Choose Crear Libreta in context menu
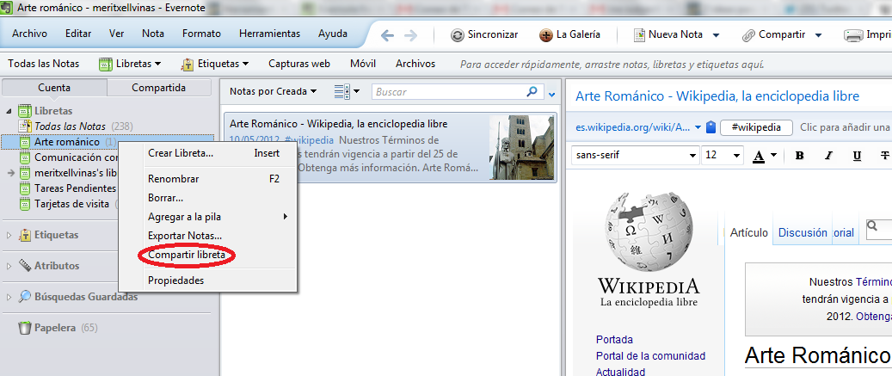 pyautogui.click(x=207, y=153)
